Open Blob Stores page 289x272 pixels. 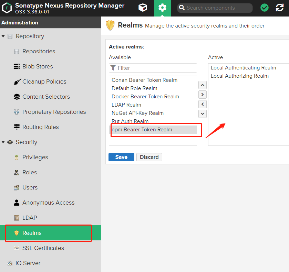pyautogui.click(x=38, y=66)
